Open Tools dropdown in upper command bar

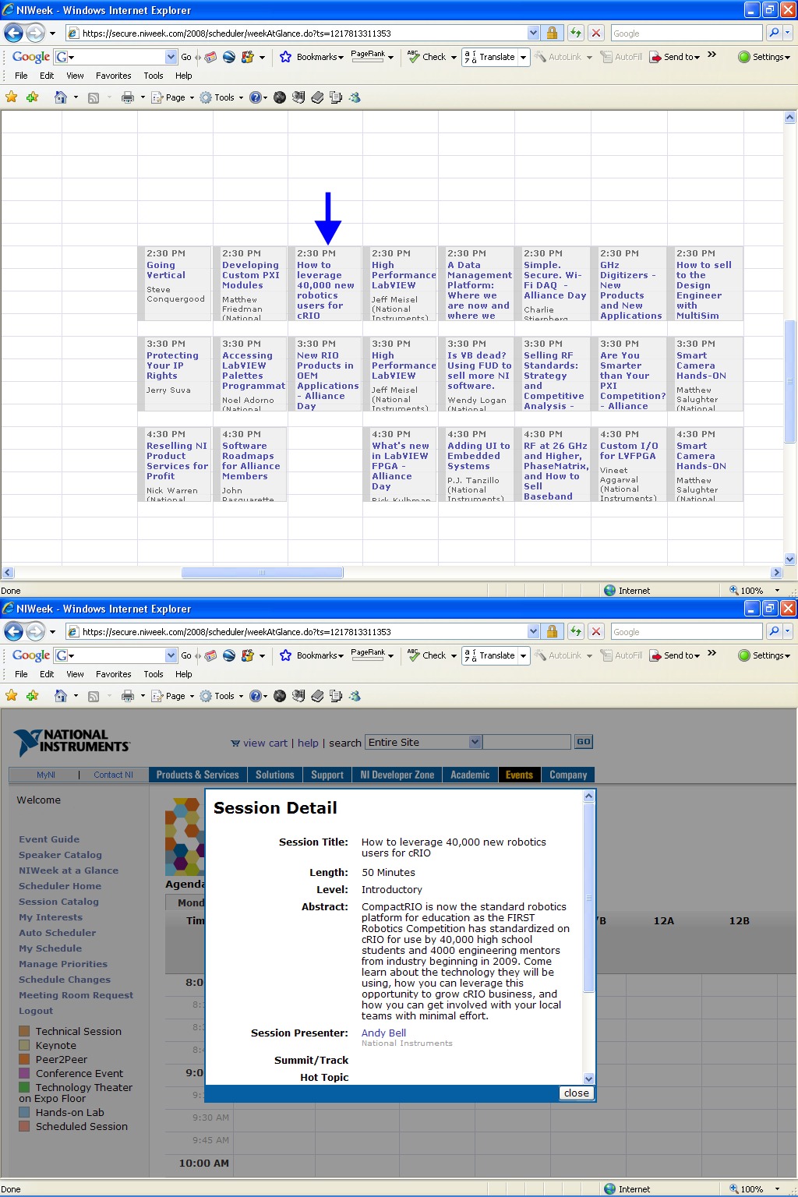coord(221,97)
